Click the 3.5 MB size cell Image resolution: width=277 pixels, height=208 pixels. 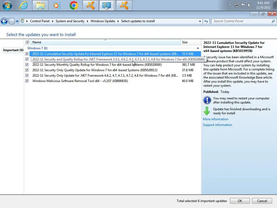tap(187, 76)
